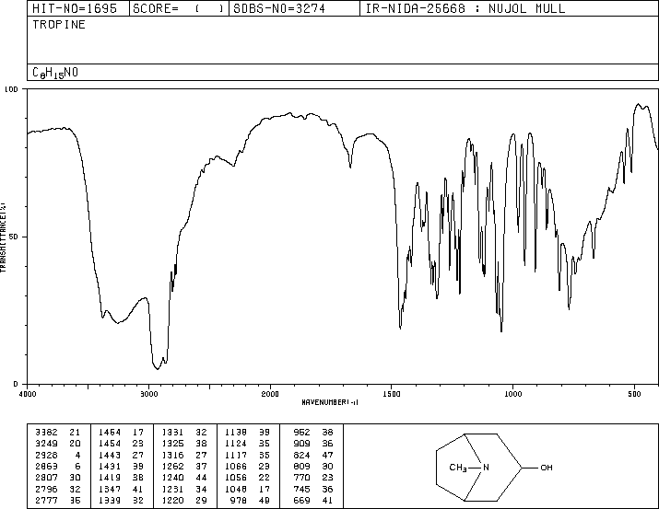Click the 50 tick label on transmittance axis
Image resolution: width=659 pixels, height=509 pixels.
coord(14,237)
